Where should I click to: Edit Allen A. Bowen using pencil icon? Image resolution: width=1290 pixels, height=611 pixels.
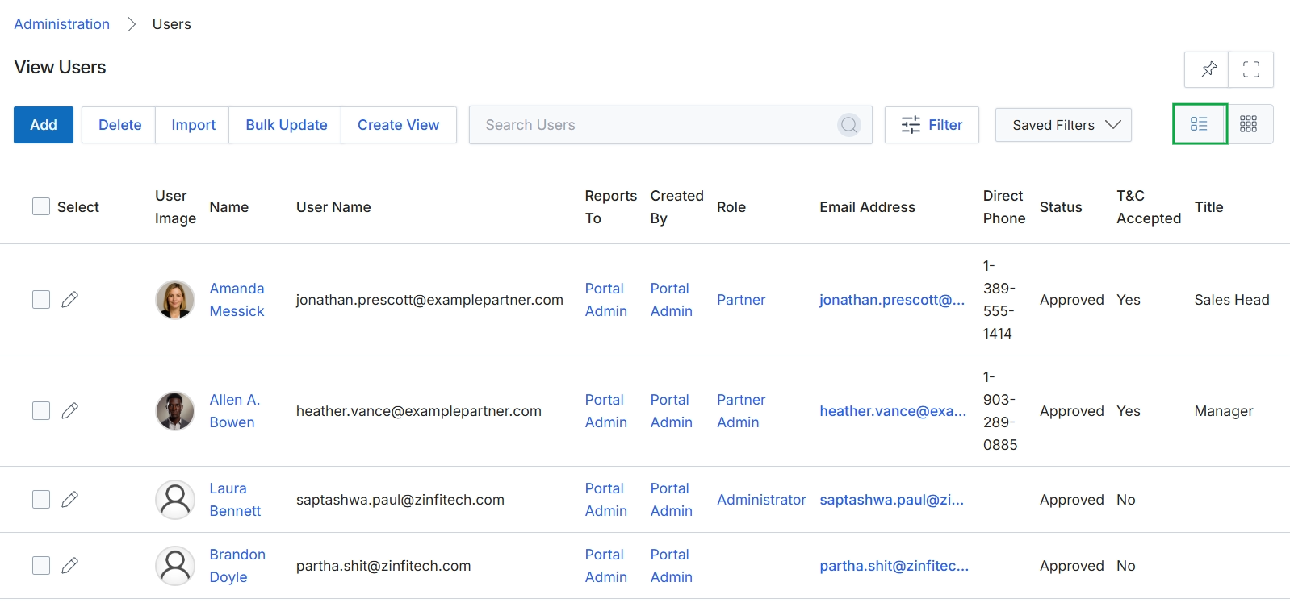(x=70, y=410)
